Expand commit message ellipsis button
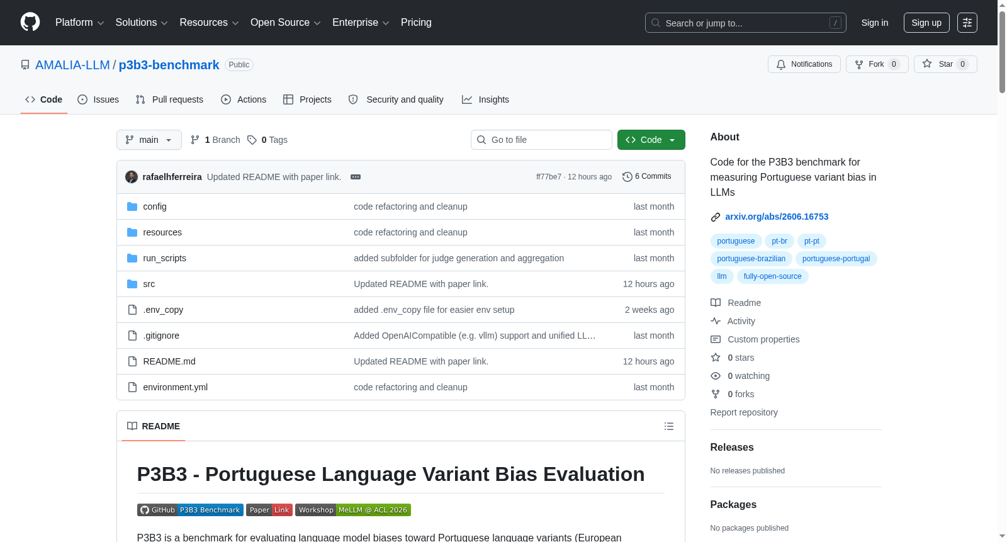The image size is (1007, 542). pyautogui.click(x=356, y=177)
